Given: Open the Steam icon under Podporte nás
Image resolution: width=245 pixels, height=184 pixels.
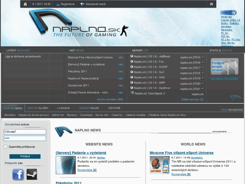Looking at the screenshot, I should coord(32,174).
